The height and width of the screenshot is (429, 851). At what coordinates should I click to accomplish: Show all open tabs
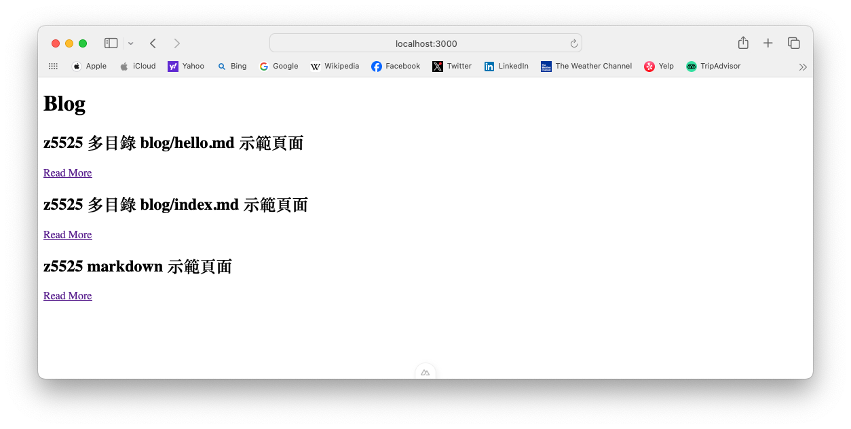tap(794, 42)
